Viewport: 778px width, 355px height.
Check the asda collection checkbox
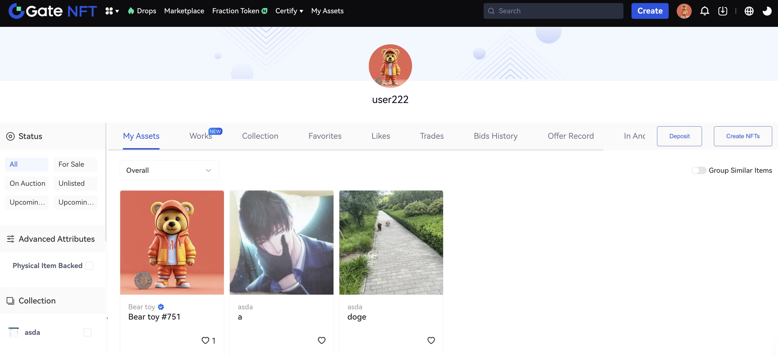pyautogui.click(x=87, y=332)
